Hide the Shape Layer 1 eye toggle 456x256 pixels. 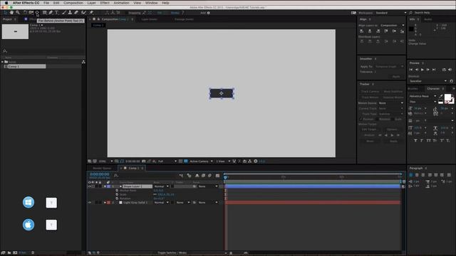(x=90, y=186)
